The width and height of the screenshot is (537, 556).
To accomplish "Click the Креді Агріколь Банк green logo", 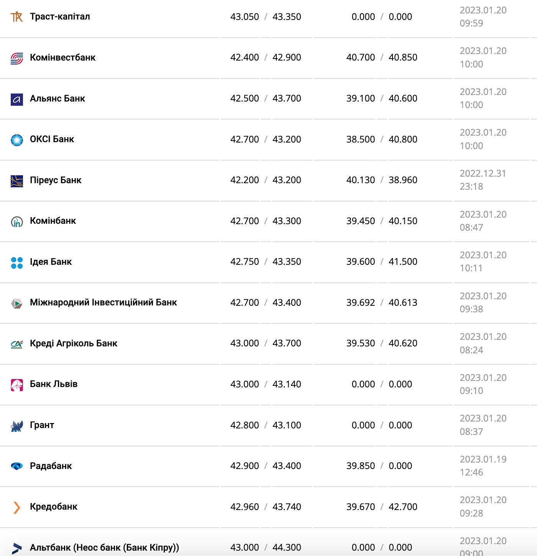I will click(x=17, y=344).
